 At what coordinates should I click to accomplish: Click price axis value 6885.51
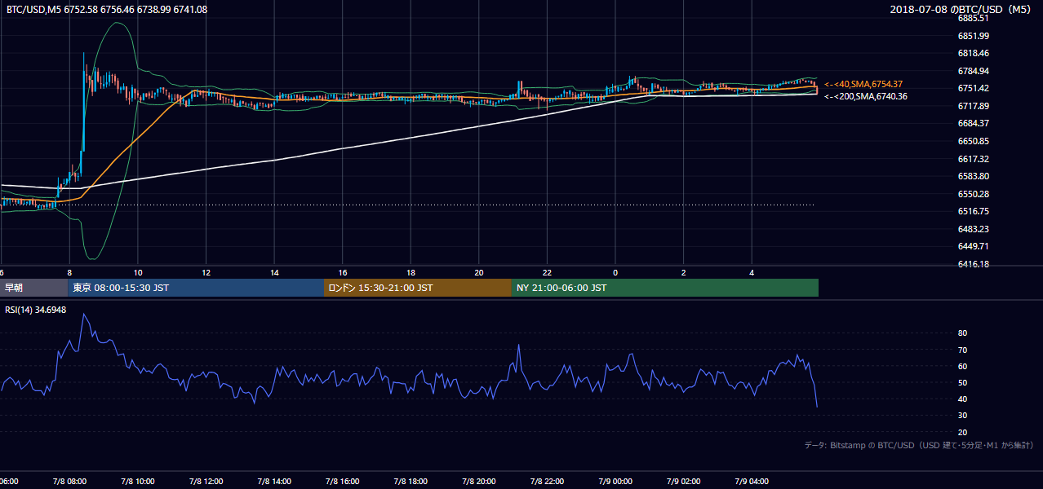(974, 18)
